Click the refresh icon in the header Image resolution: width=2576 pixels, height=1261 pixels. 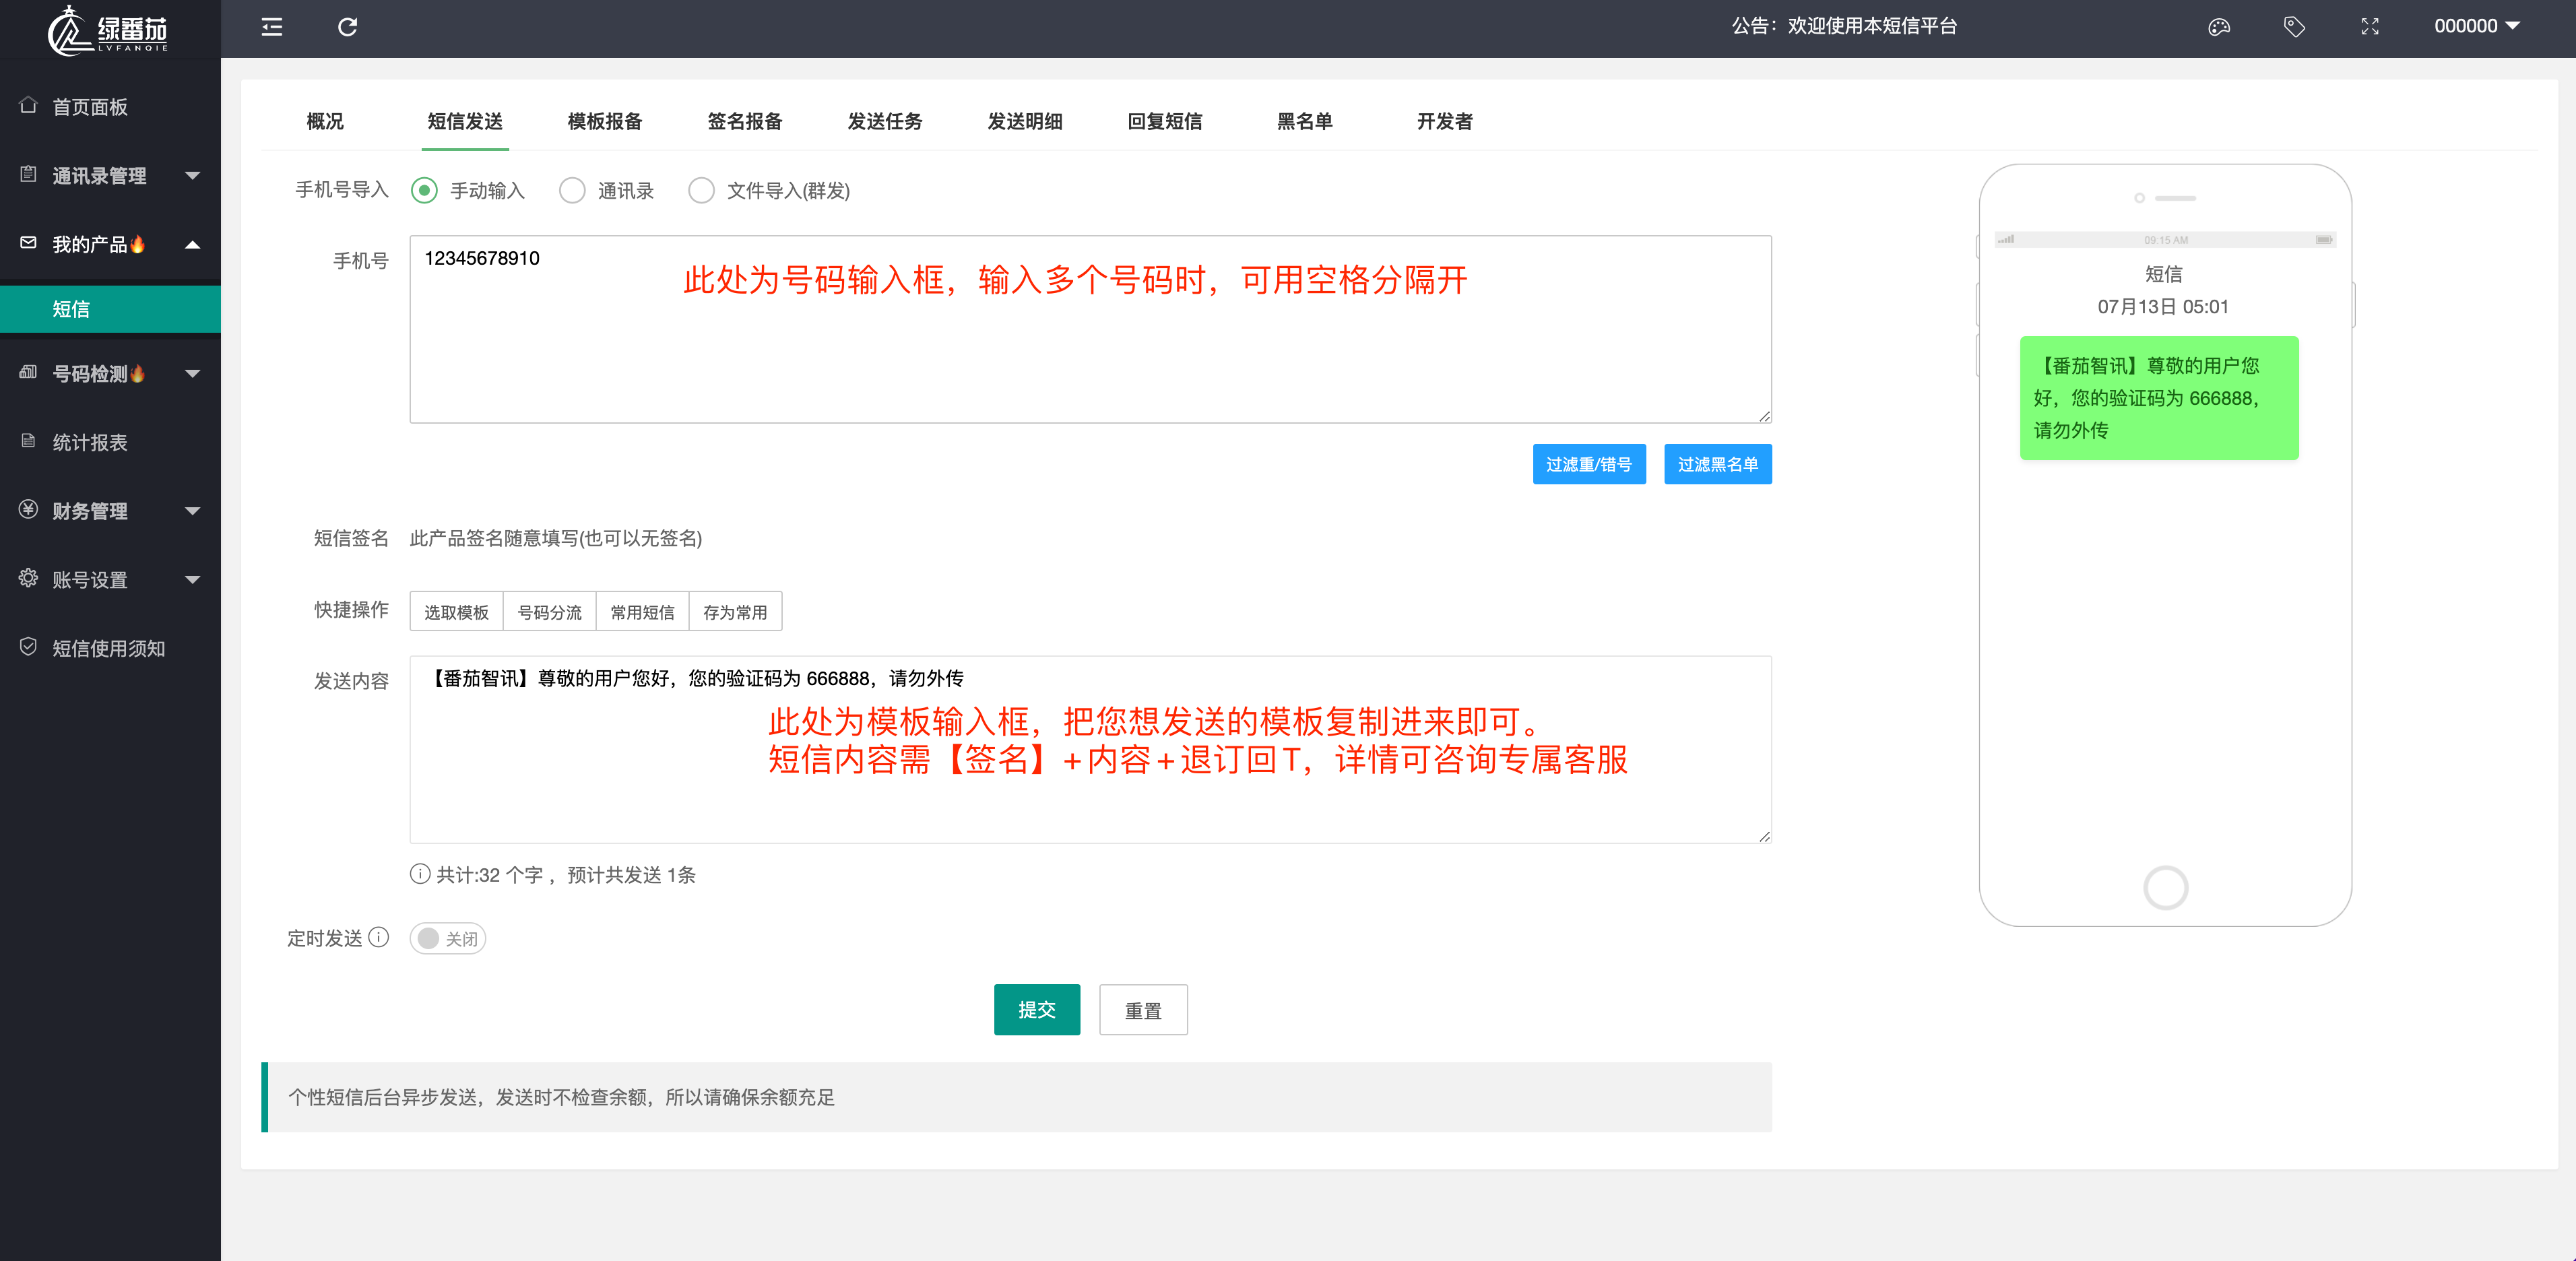point(347,27)
